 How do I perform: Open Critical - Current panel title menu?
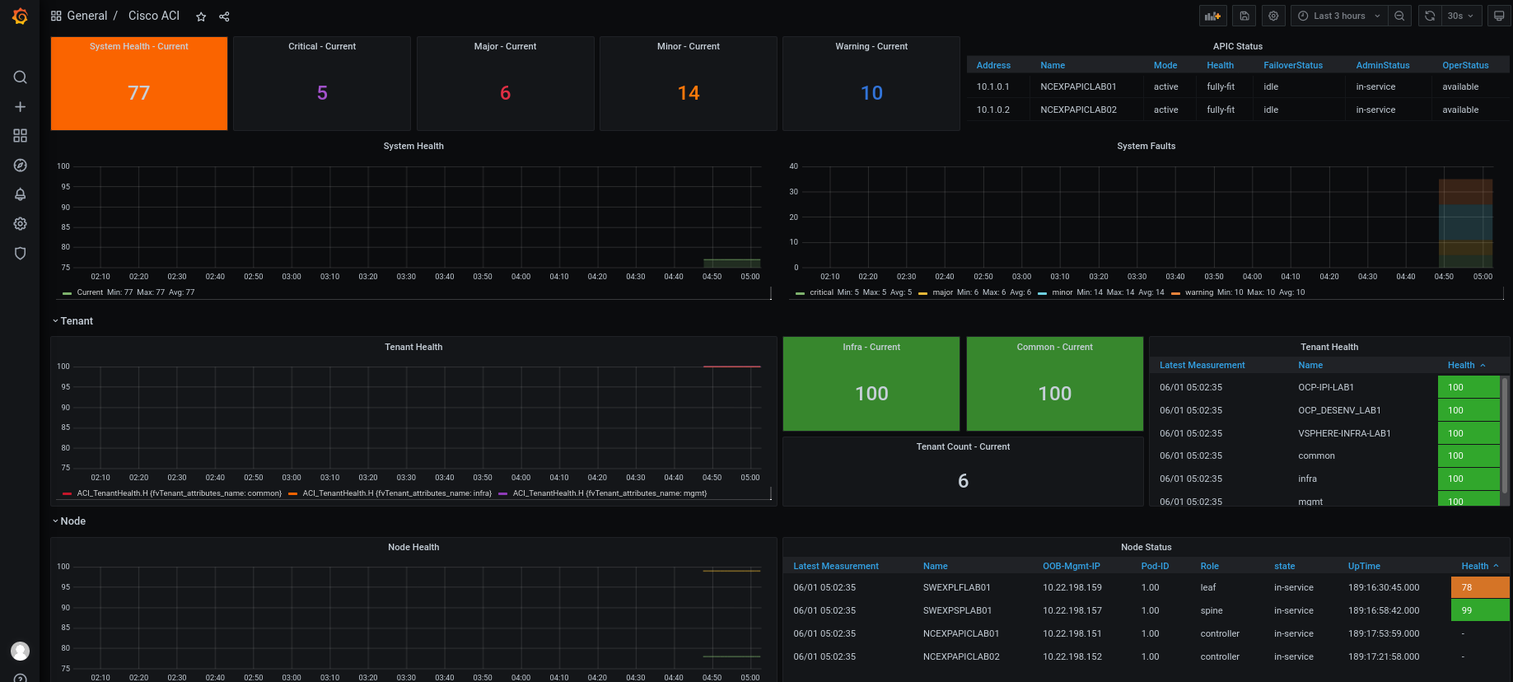tap(322, 46)
